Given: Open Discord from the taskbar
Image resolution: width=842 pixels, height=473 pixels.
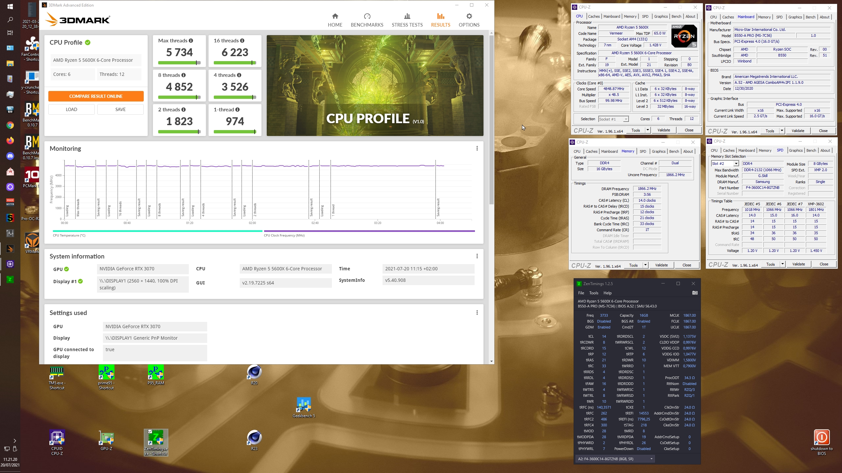Looking at the screenshot, I should tap(10, 156).
